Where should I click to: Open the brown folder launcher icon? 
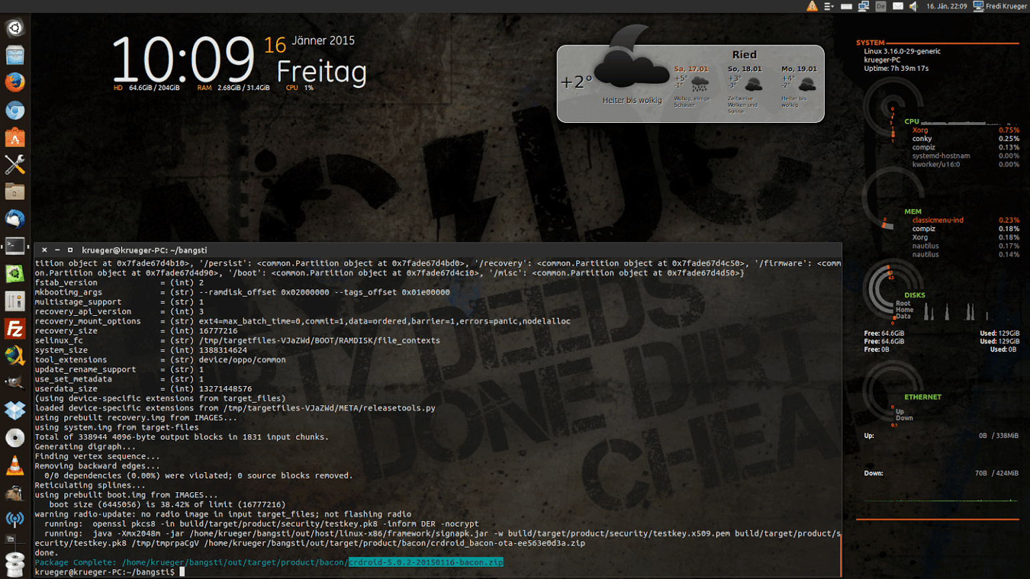pyautogui.click(x=15, y=192)
